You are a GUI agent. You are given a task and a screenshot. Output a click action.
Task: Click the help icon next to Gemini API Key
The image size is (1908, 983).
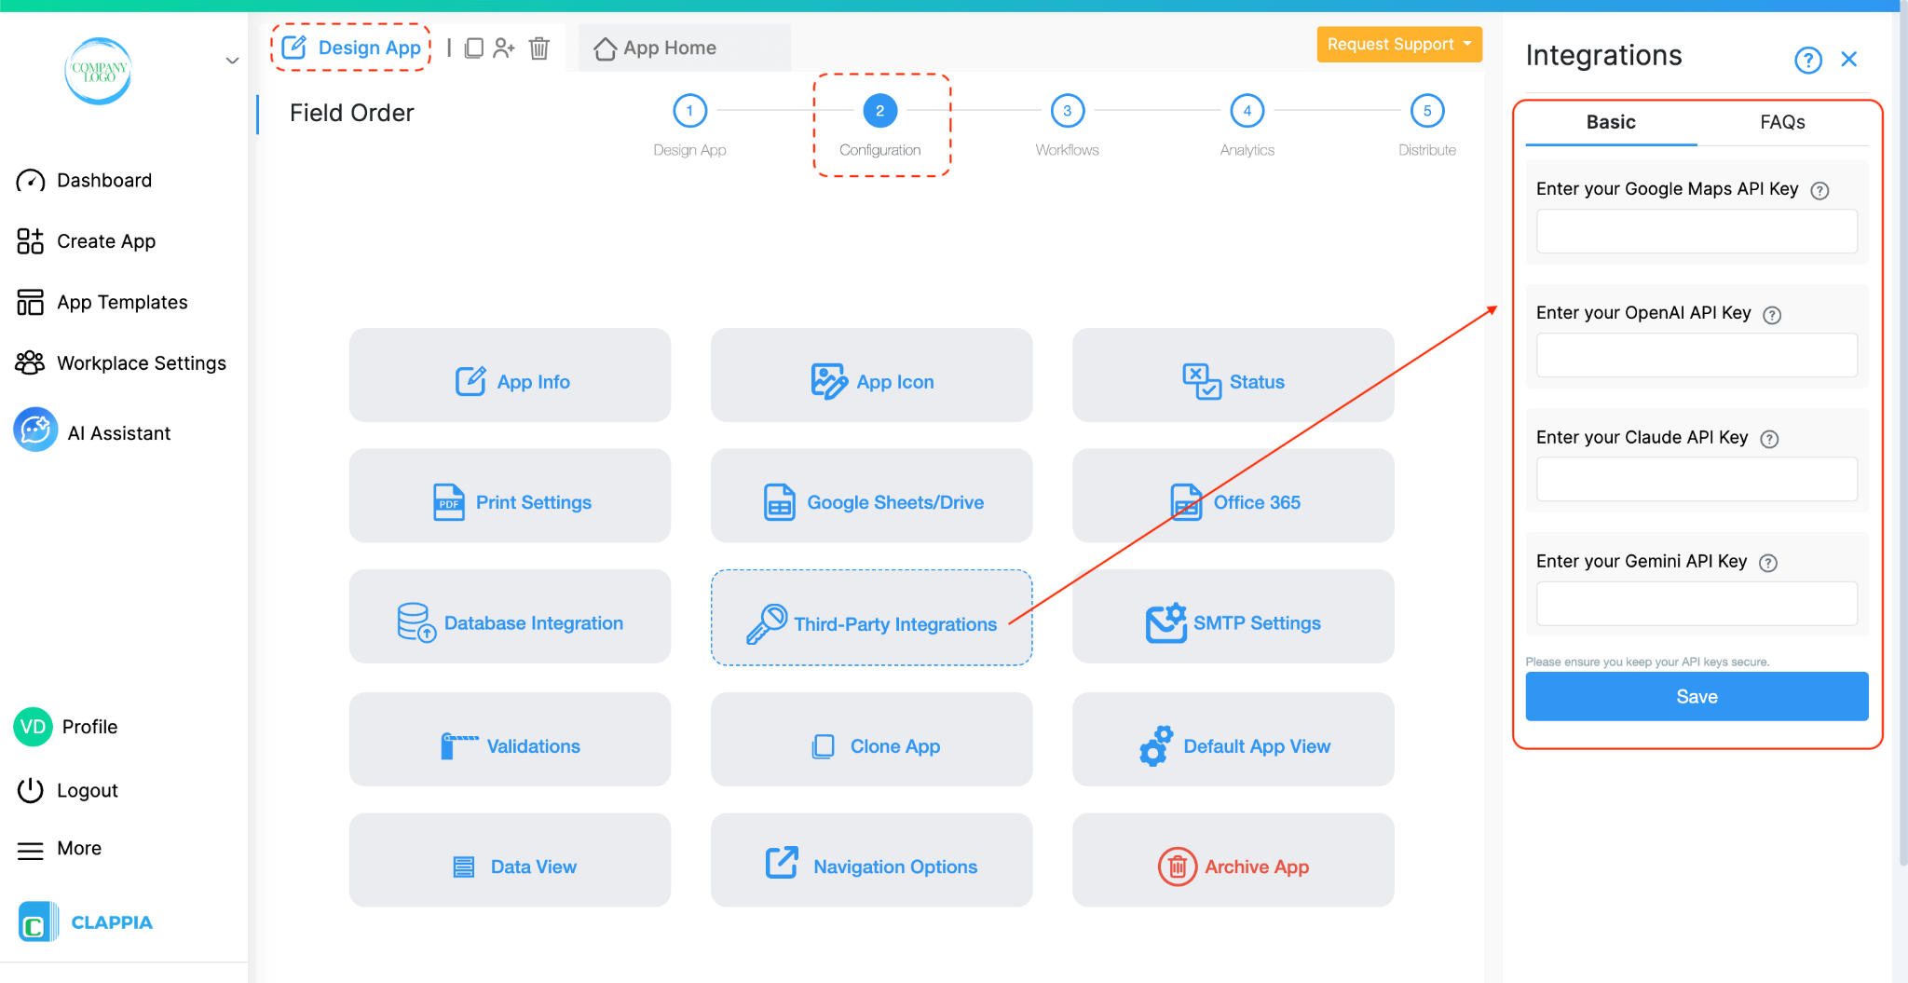tap(1768, 562)
